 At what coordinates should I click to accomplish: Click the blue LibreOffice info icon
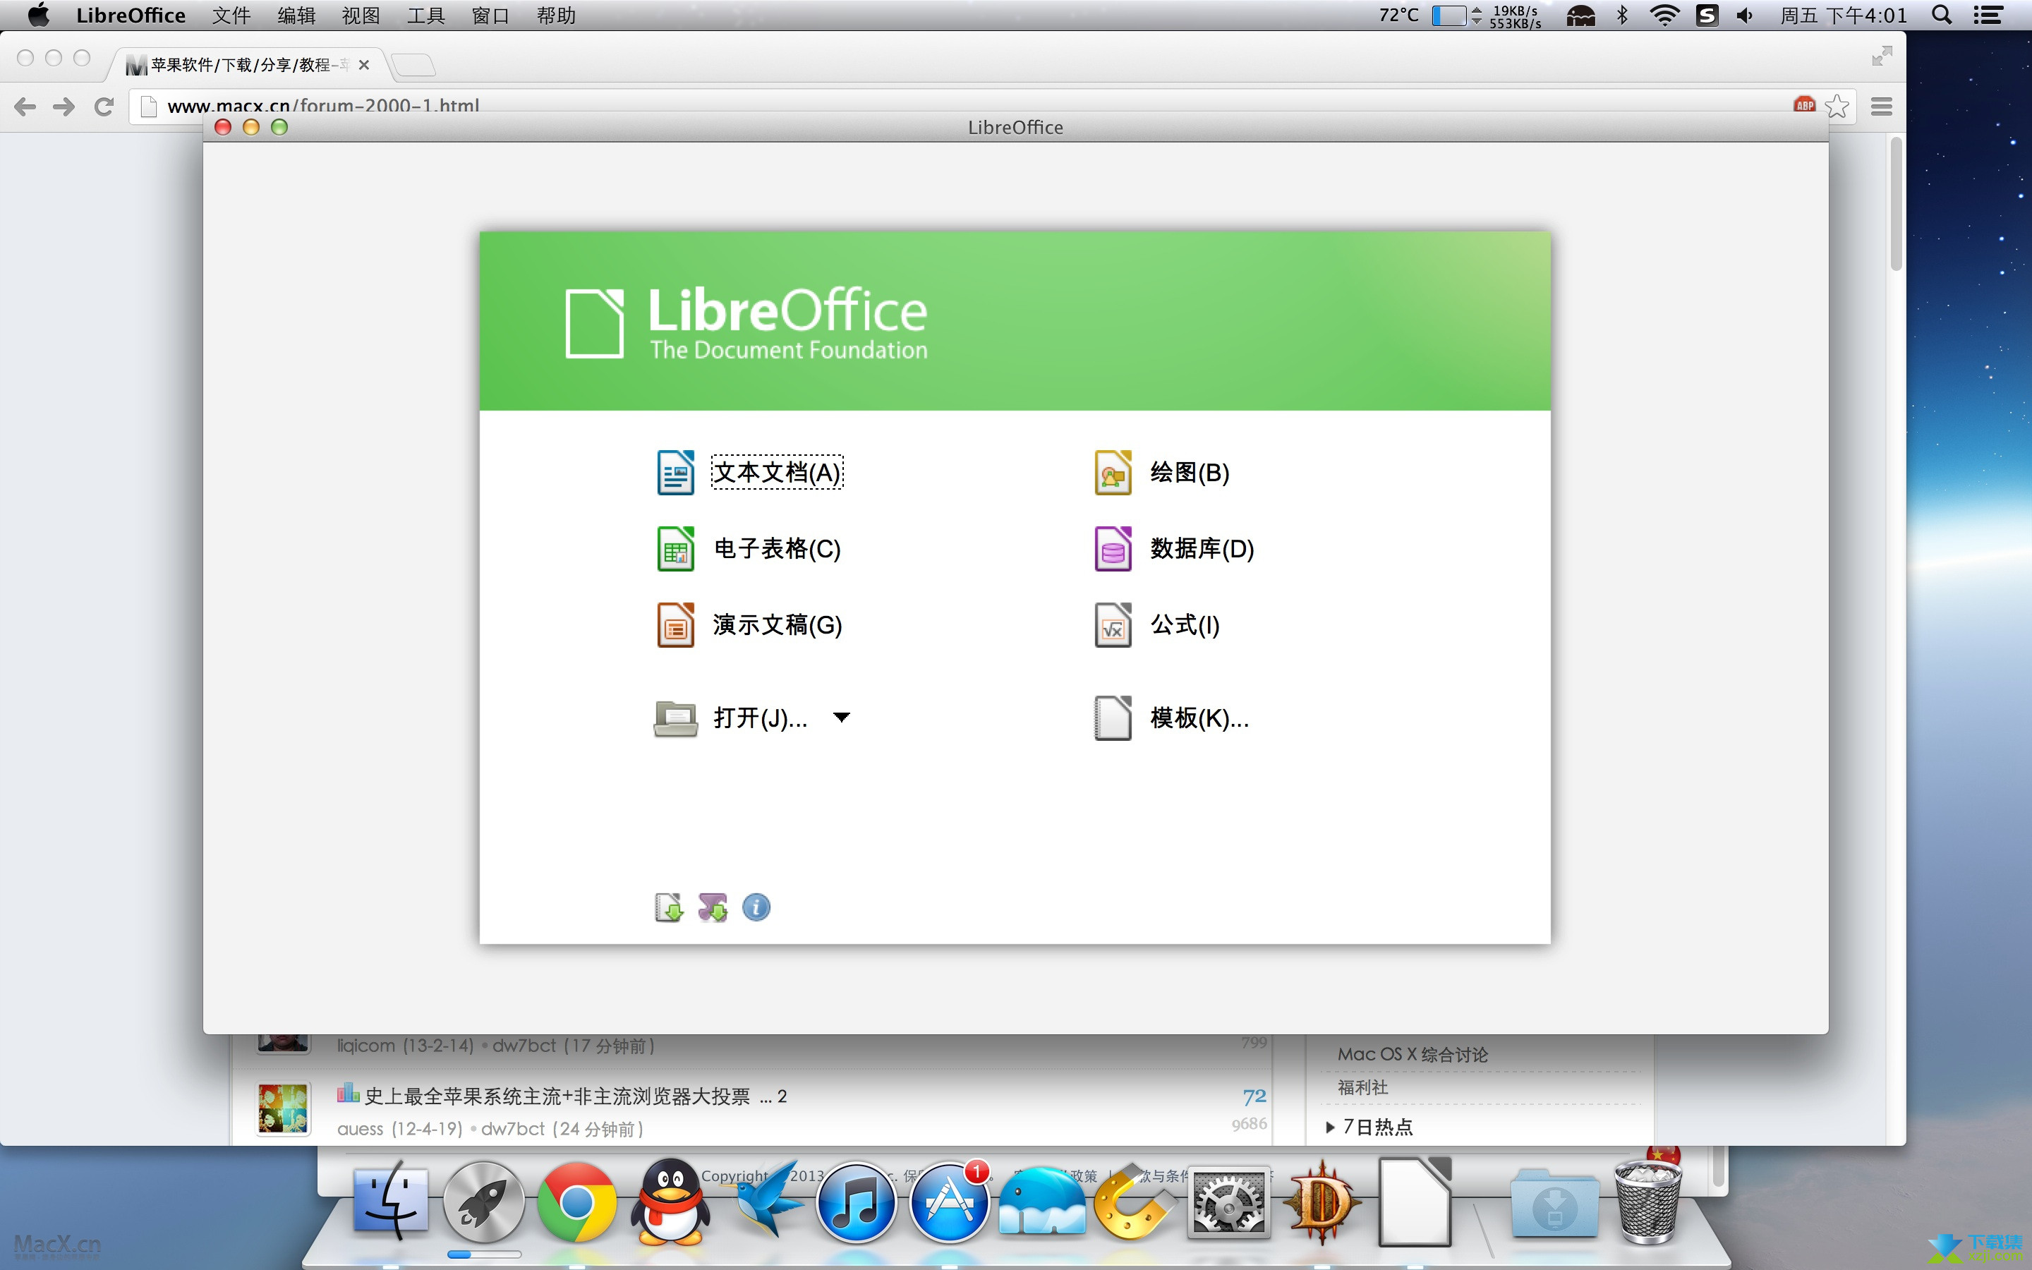756,907
